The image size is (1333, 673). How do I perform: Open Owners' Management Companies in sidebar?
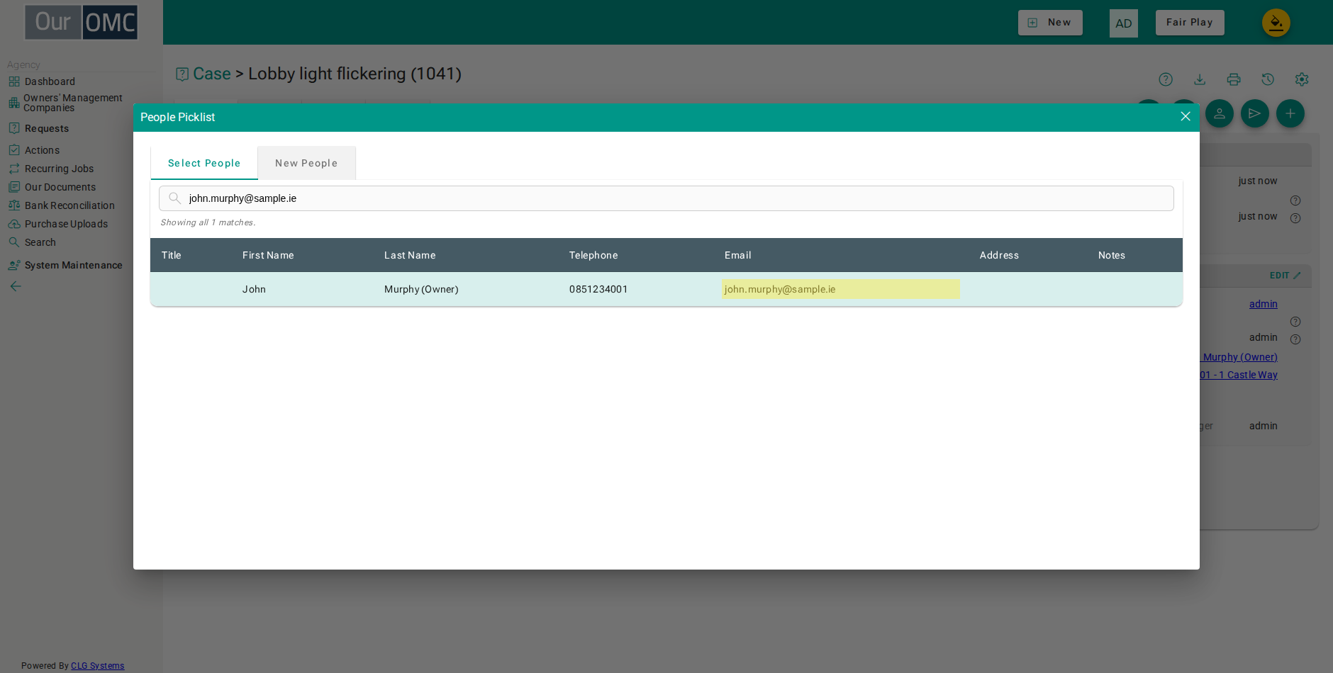[x=72, y=103]
